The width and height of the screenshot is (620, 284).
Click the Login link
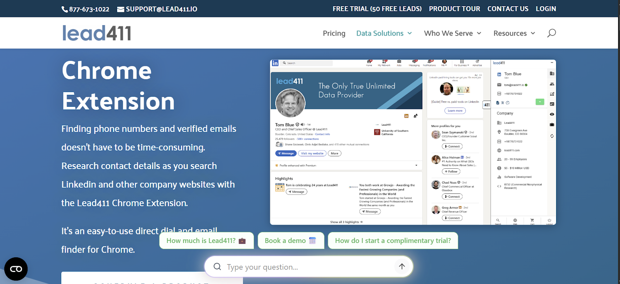point(546,9)
